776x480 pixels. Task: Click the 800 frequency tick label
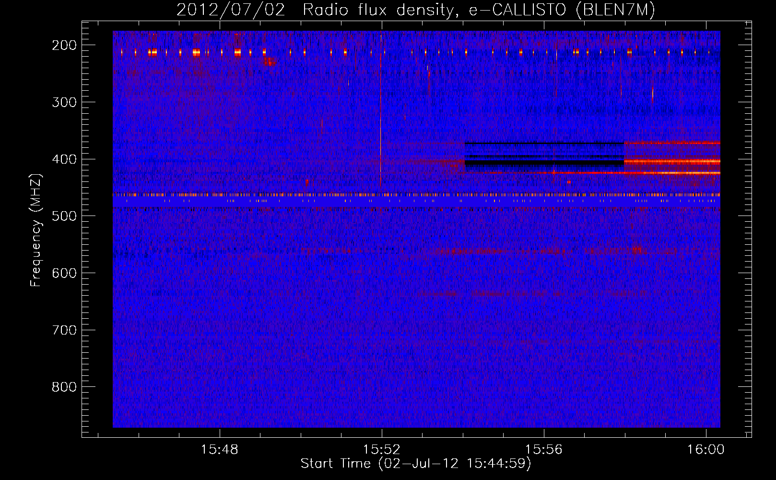(64, 387)
